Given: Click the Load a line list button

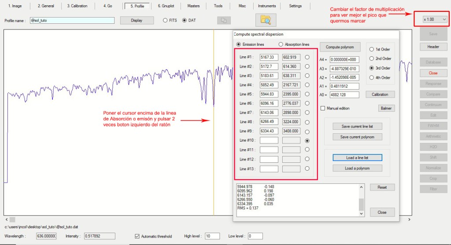Looking at the screenshot, I should coord(357,157).
